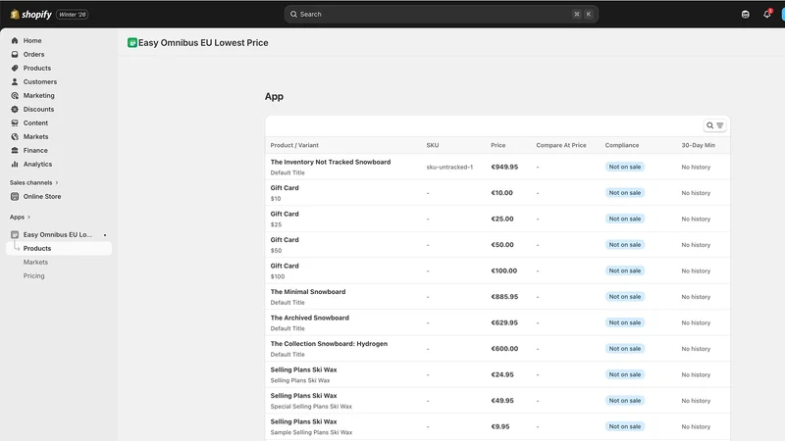Screen dimensions: 785x441
Task: Expand the Sales channels section
Action: point(33,182)
